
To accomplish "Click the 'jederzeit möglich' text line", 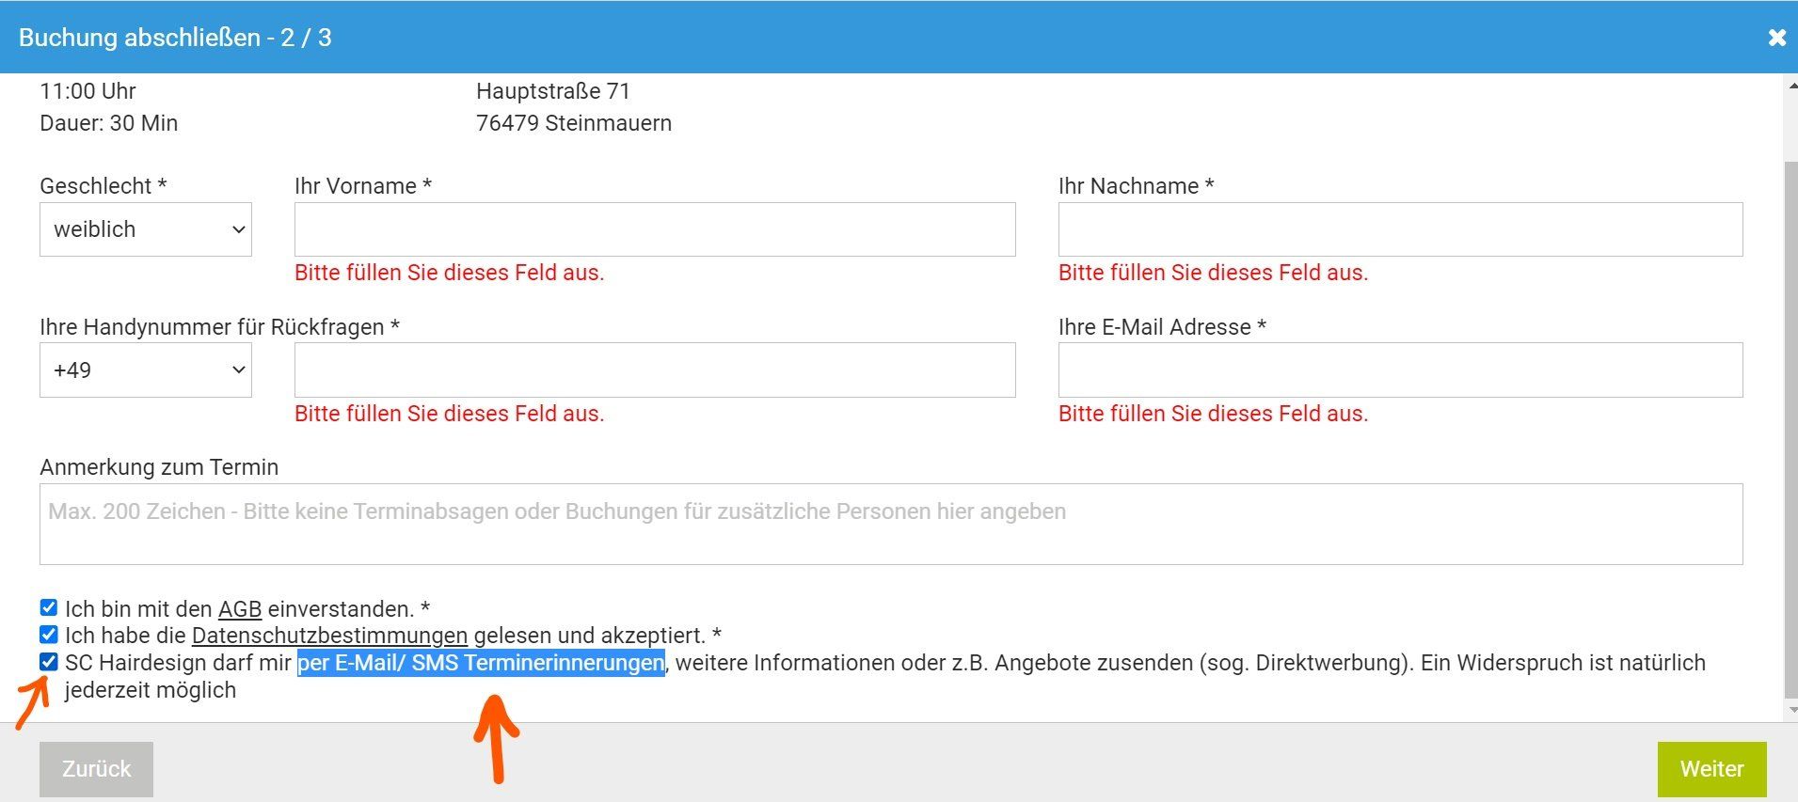I will (151, 690).
